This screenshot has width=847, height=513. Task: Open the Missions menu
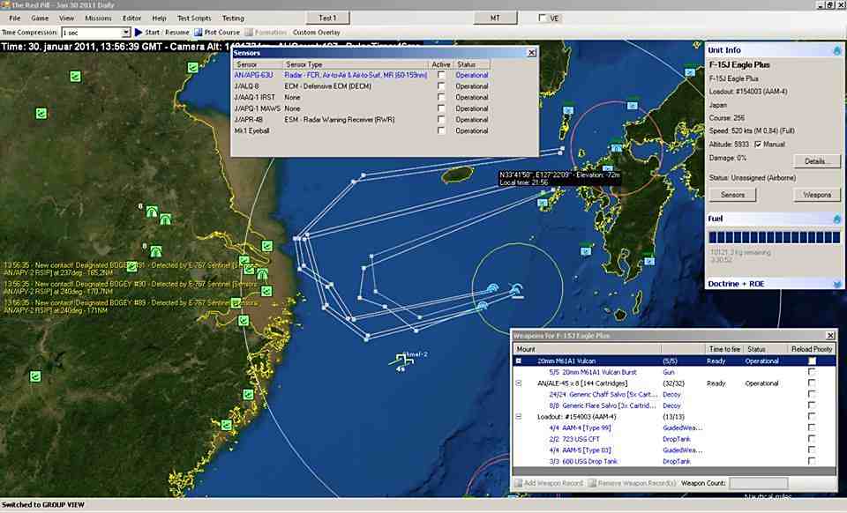point(98,18)
